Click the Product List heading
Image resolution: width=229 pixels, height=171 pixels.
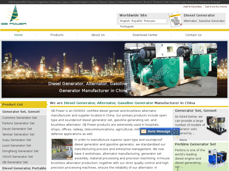13,104
